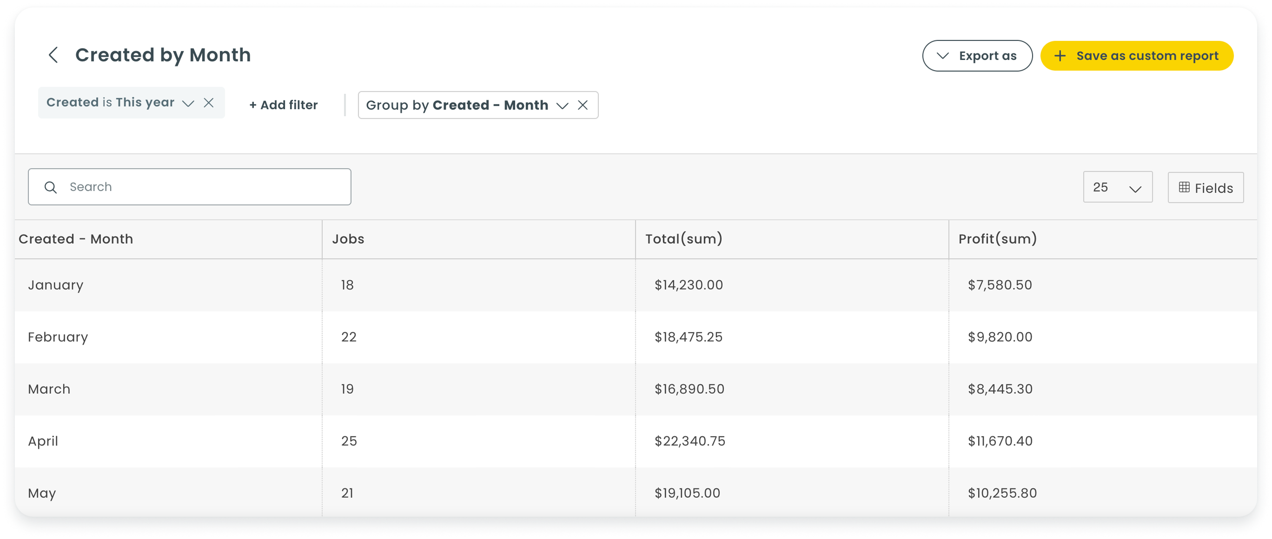Click Add filter
This screenshot has height=539, width=1272.
click(284, 105)
